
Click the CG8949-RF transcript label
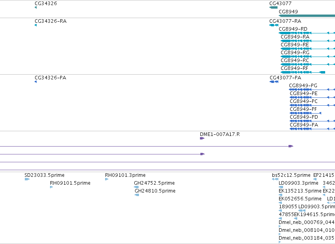[294, 68]
